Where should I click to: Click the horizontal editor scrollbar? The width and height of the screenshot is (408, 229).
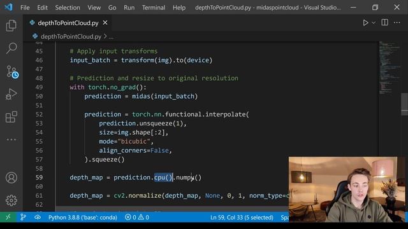171,209
